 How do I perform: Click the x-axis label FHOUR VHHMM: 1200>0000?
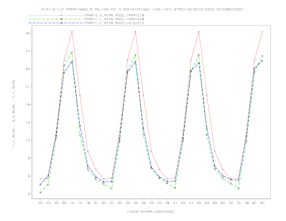(x=150, y=212)
